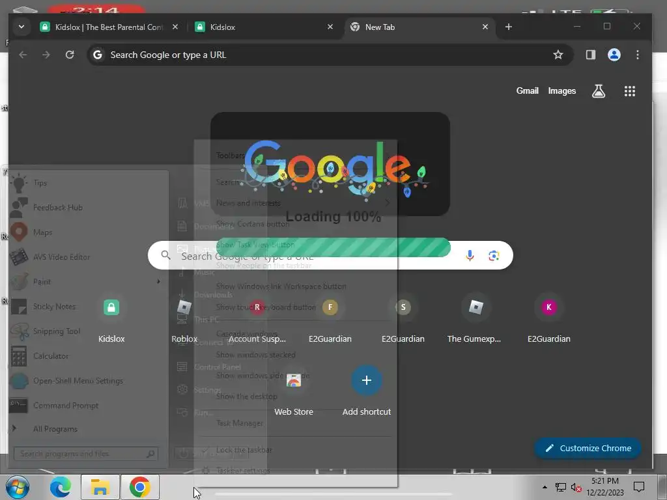Screen dimensions: 667x500
Task: Open a new tab with the plus button
Action: [x=508, y=27]
